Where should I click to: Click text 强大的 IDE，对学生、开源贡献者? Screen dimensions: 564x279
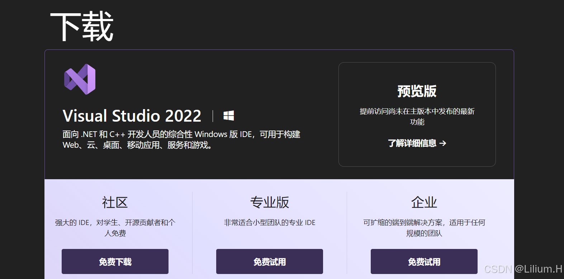[x=115, y=228]
